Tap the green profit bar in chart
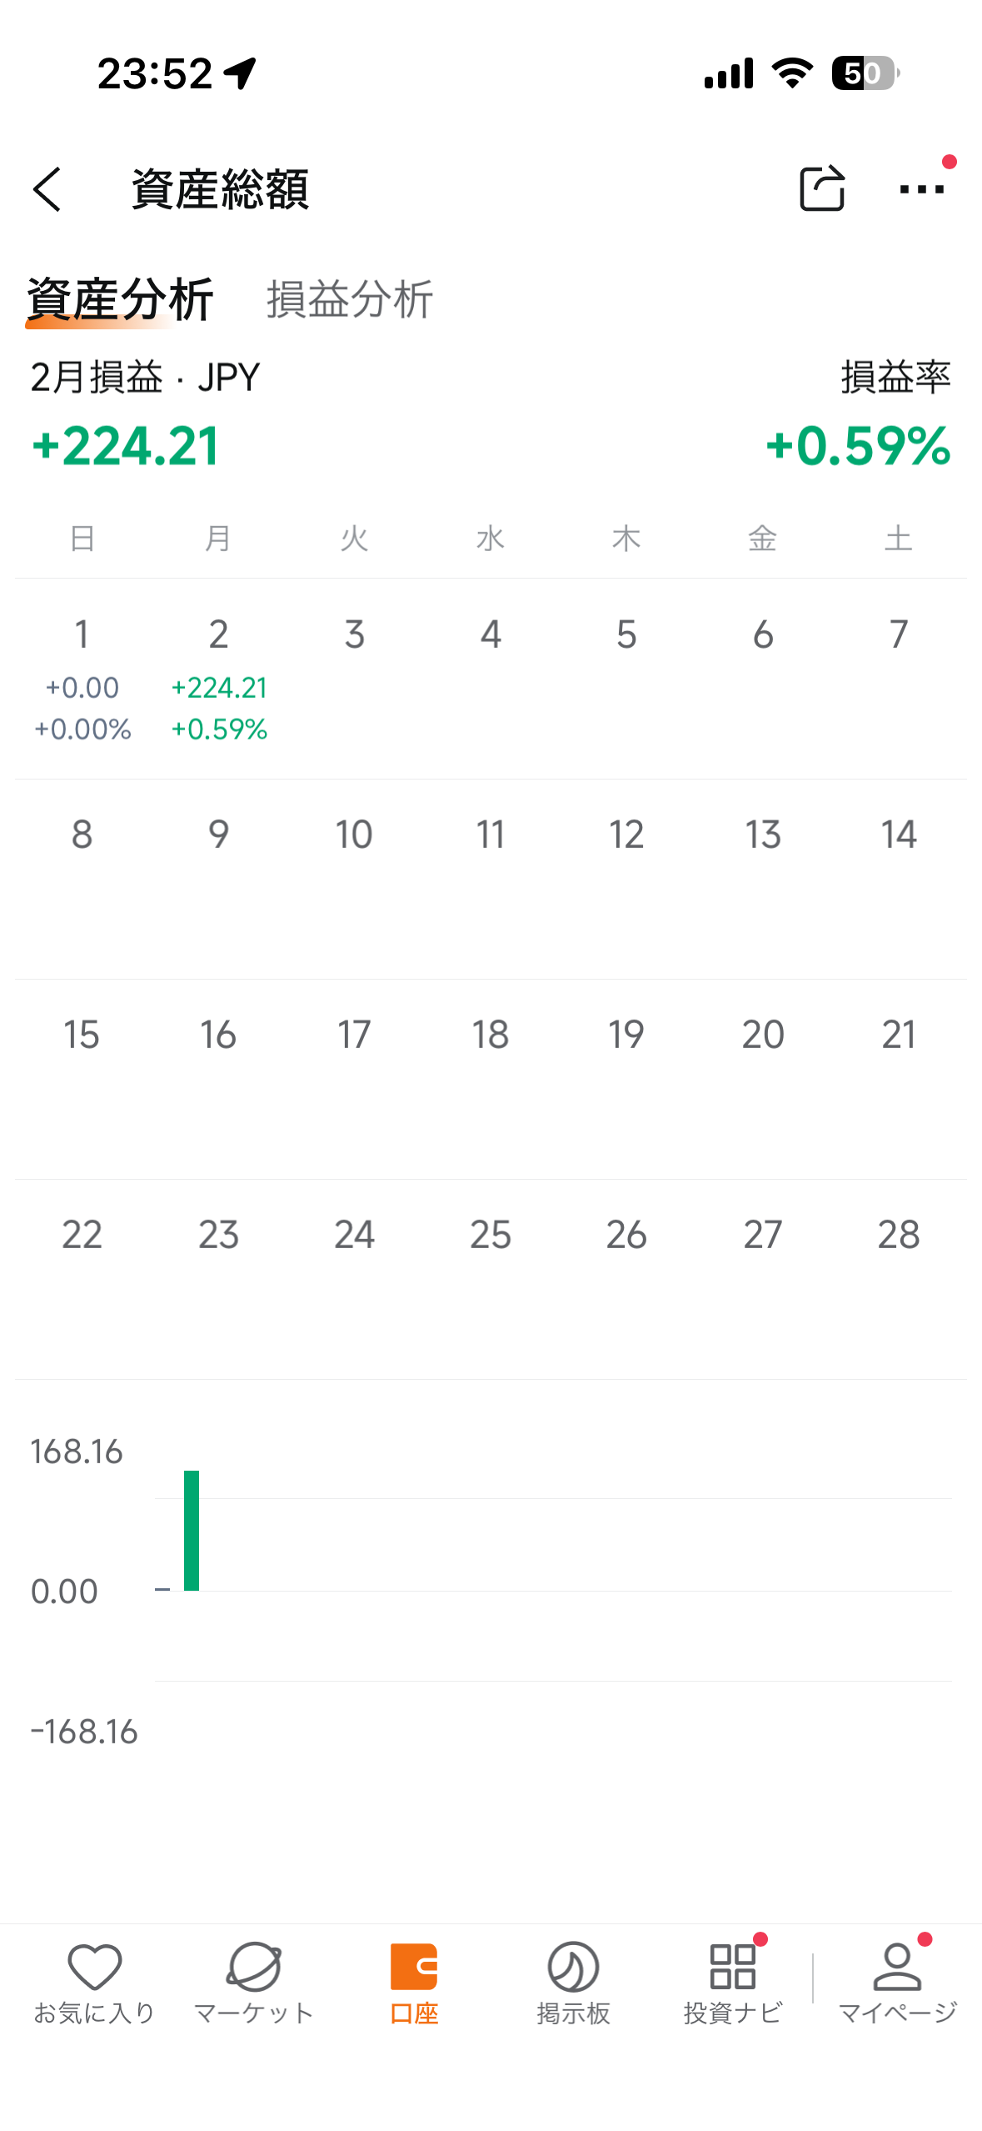 pos(192,1531)
